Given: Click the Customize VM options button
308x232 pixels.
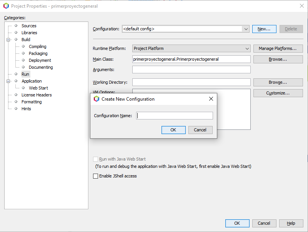Looking at the screenshot, I should point(278,93).
